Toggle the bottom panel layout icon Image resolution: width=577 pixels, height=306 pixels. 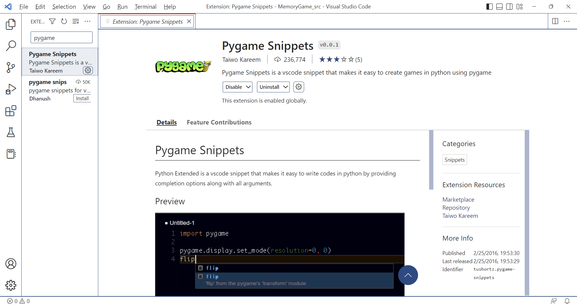[499, 7]
